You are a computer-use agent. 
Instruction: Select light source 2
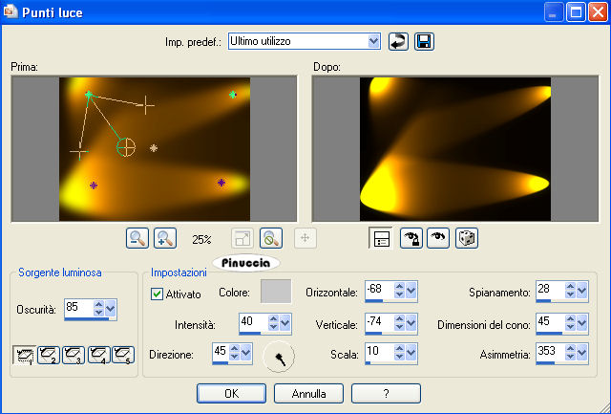point(49,355)
